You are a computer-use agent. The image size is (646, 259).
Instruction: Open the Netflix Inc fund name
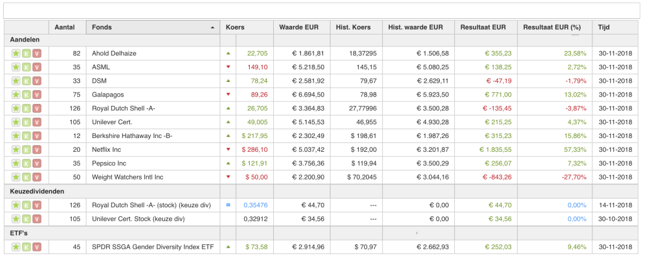click(106, 150)
